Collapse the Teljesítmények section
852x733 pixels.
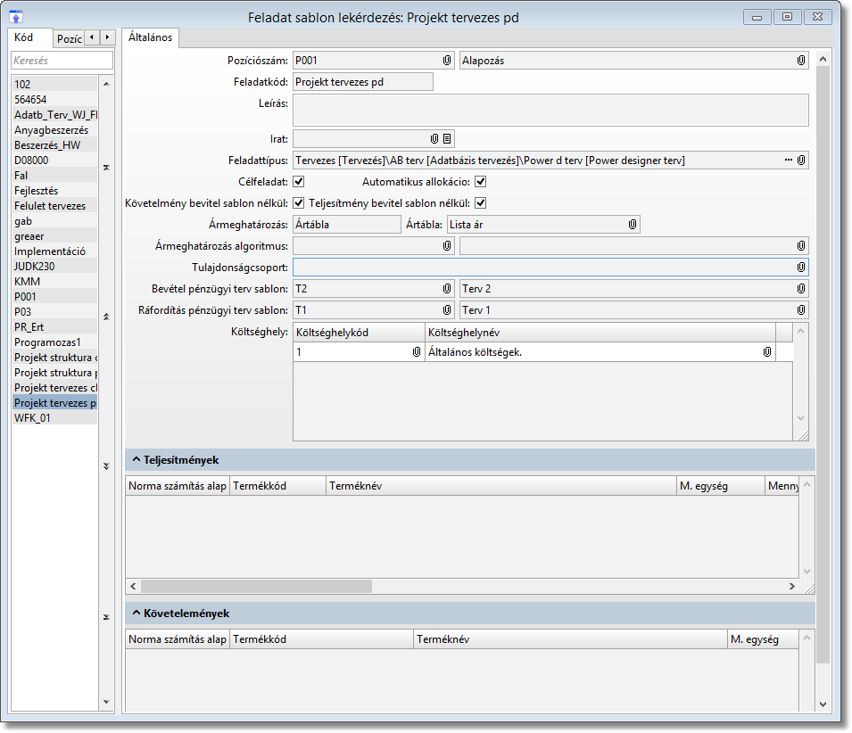(136, 460)
